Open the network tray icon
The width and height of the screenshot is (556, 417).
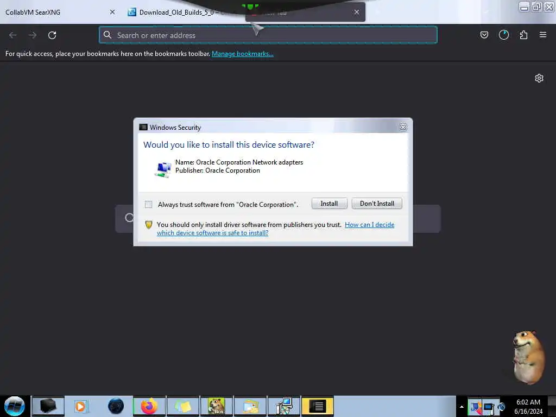pyautogui.click(x=489, y=407)
